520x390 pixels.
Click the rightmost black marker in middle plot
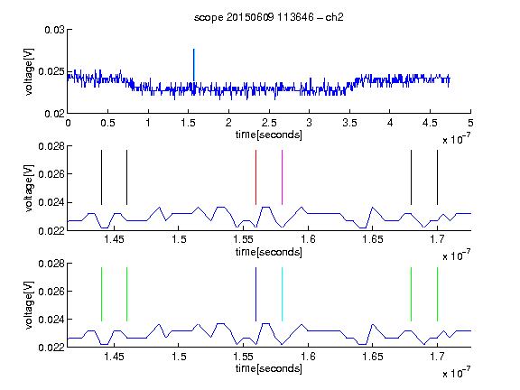tap(437, 178)
